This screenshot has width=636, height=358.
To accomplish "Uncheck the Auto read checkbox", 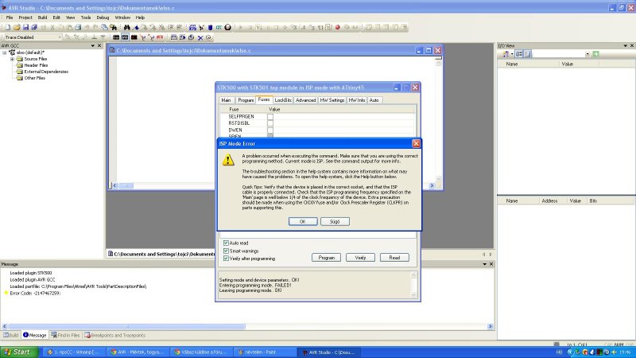I will (226, 243).
